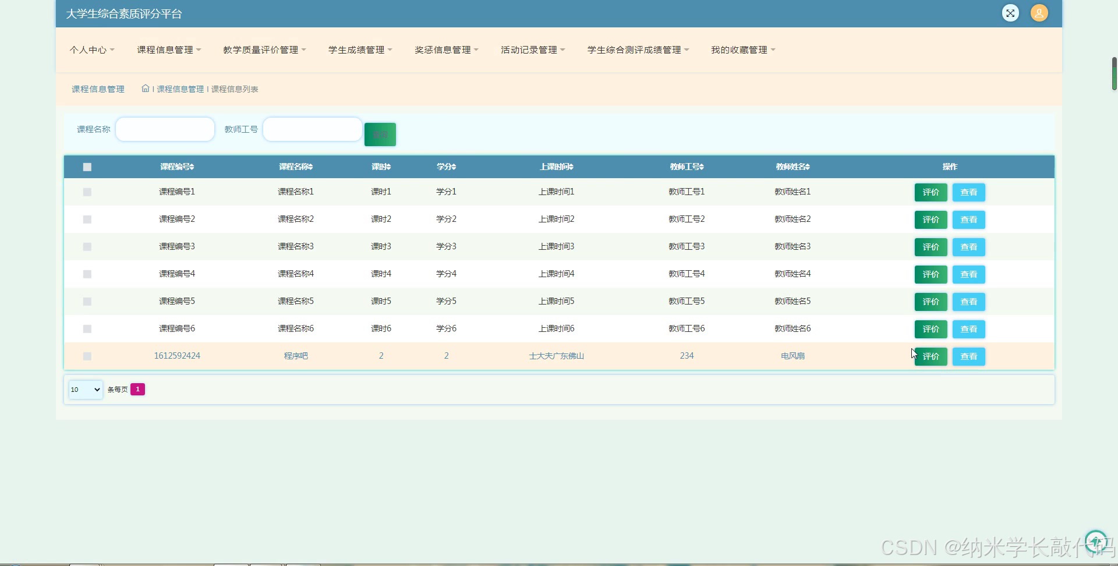Viewport: 1118px width, 566px height.
Task: Sort by 课时 column header
Action: coord(381,167)
